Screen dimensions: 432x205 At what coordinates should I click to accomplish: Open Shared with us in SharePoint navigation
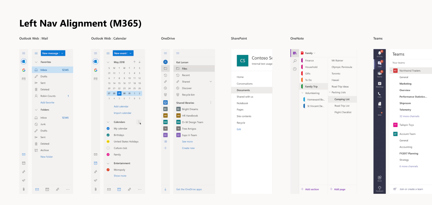[245, 97]
